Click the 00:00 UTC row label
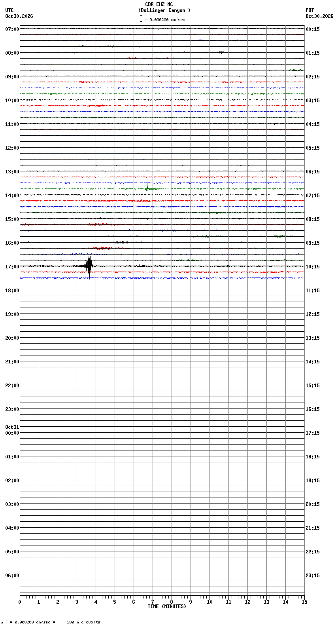The height and width of the screenshot is (627, 336). pos(12,433)
